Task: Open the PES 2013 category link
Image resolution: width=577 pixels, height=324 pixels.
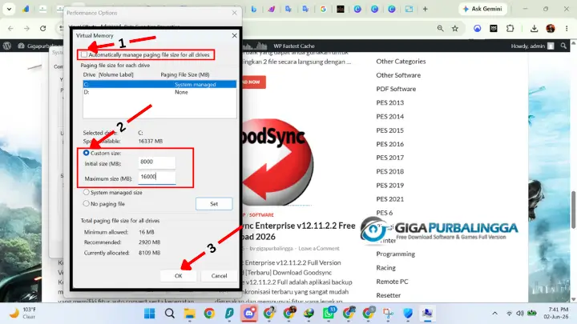Action: (x=389, y=102)
